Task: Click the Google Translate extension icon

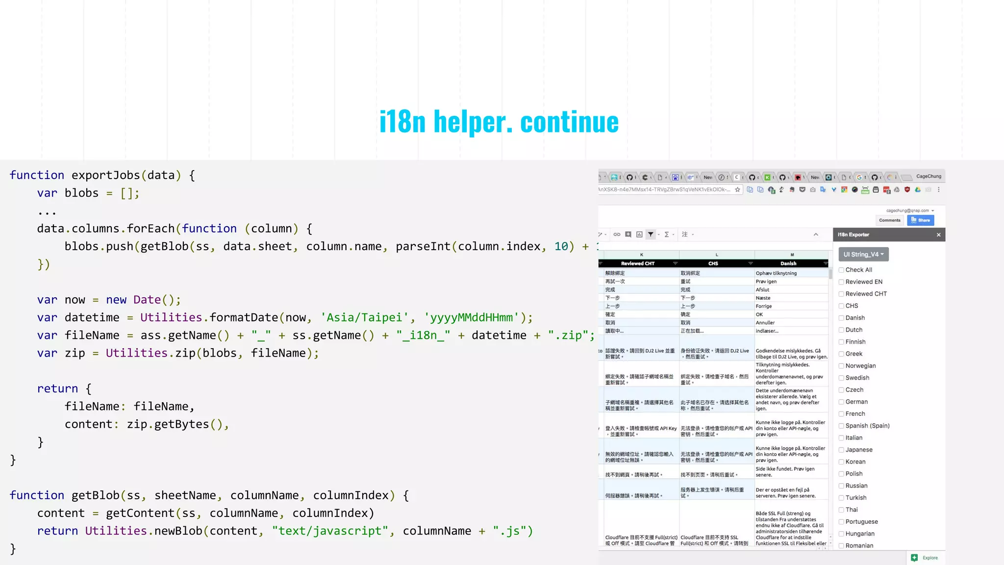Action: 823,190
